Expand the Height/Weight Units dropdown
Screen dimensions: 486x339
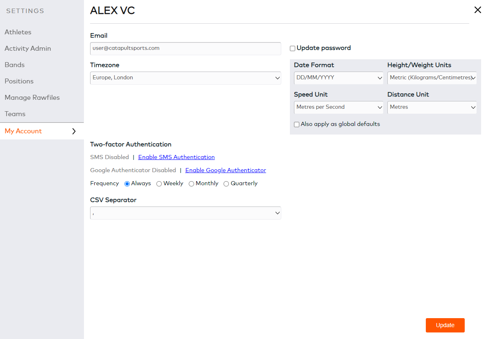[432, 78]
